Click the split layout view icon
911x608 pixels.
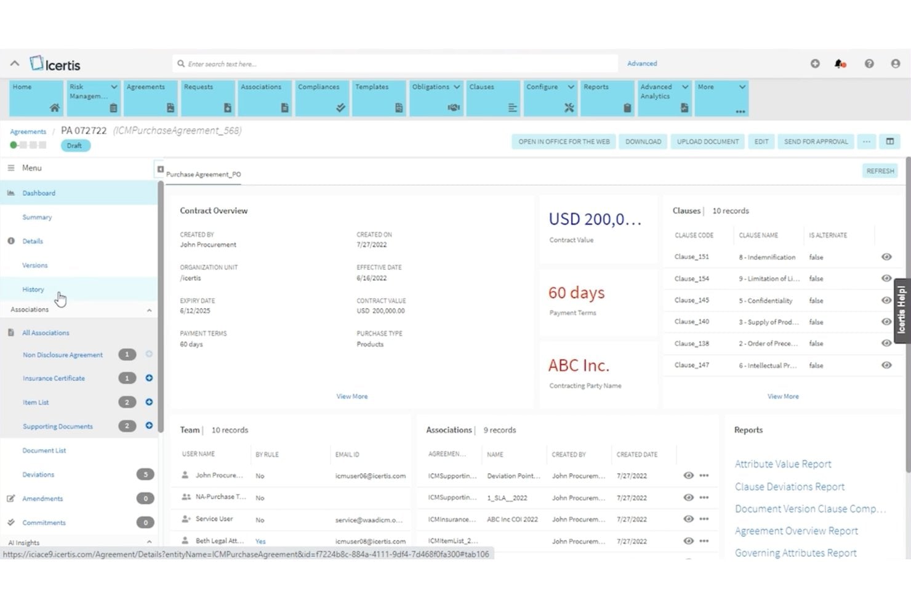click(890, 142)
